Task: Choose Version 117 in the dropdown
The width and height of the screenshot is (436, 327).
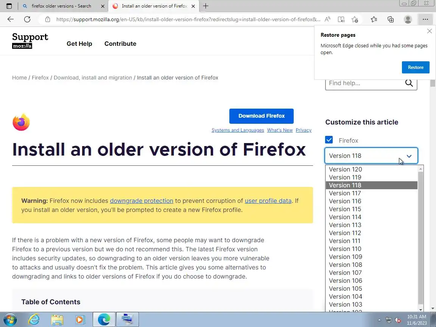Action: point(372,193)
